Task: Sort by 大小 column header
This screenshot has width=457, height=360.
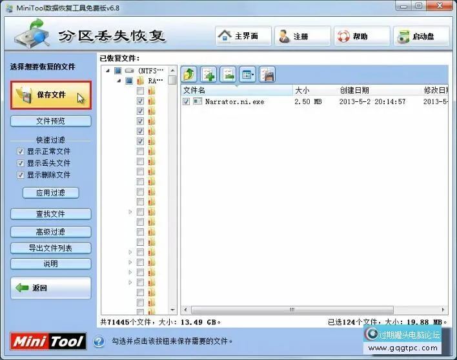Action: [315, 90]
